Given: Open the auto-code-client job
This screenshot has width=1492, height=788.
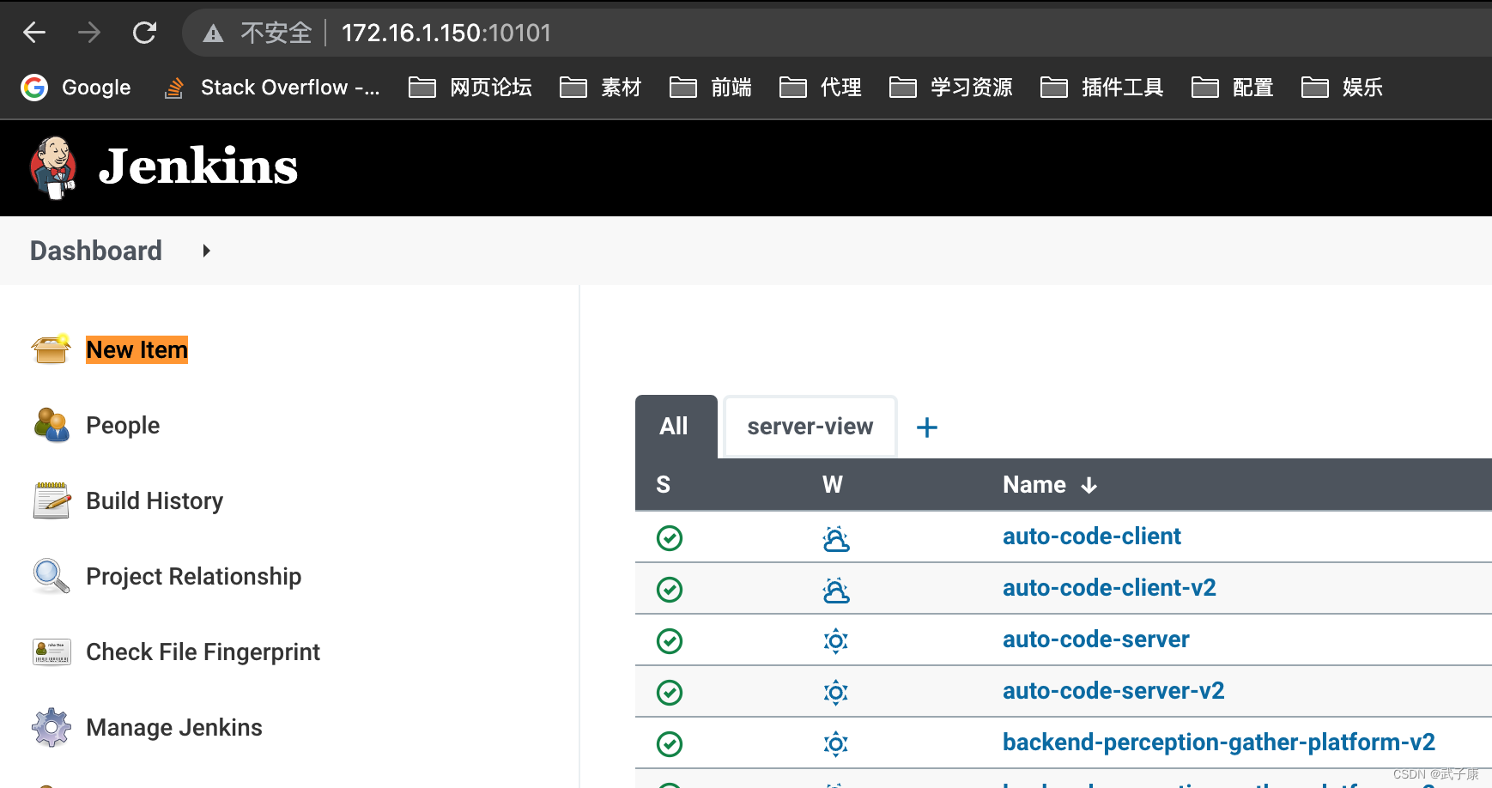Looking at the screenshot, I should pyautogui.click(x=1091, y=536).
